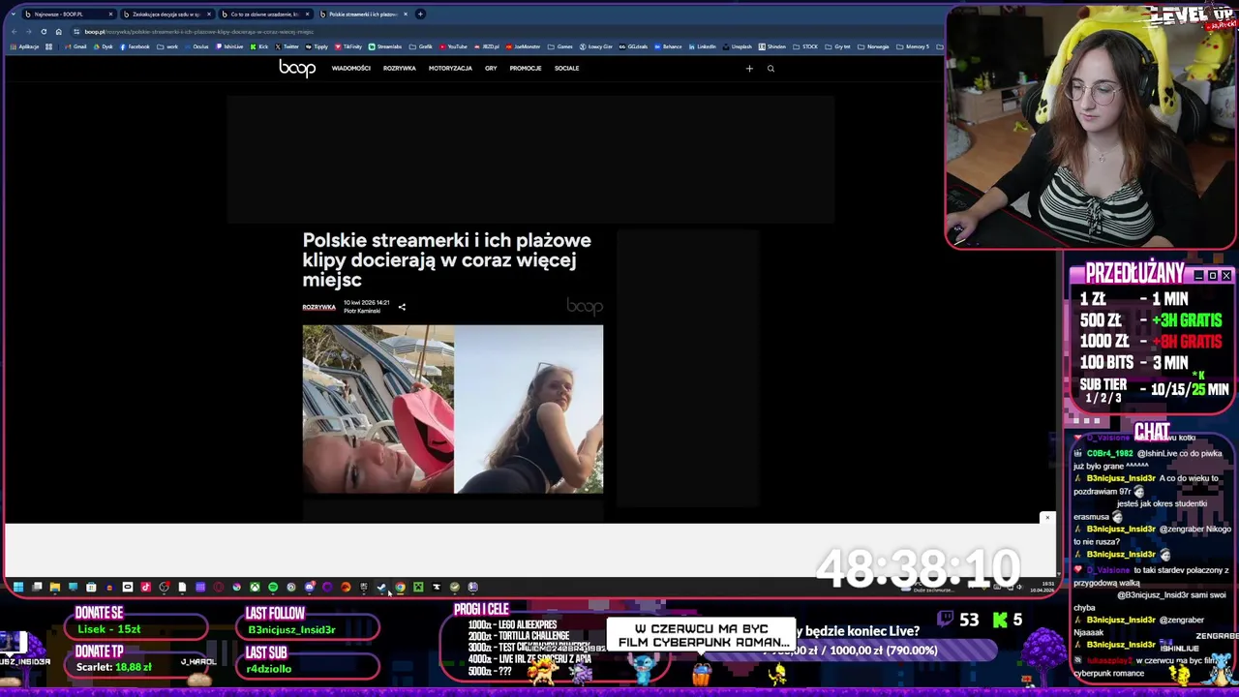This screenshot has height=697, width=1239.
Task: Open the Grafik bookmark folder
Action: 421,46
